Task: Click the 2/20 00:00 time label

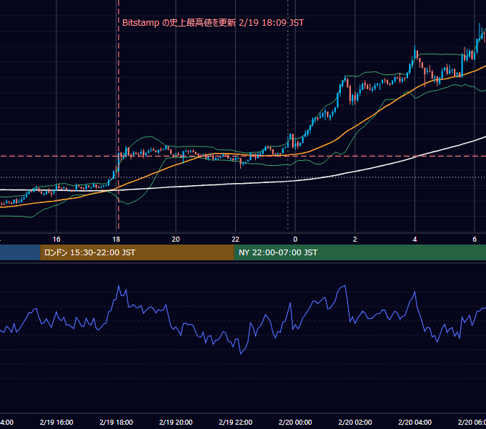Action: [x=295, y=422]
